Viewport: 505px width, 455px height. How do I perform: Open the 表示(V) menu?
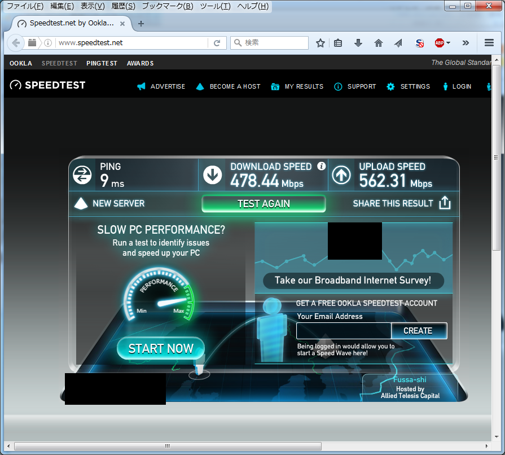point(93,6)
